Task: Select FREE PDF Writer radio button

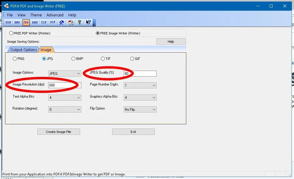Action: click(11, 33)
